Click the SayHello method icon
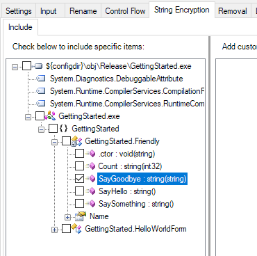Screen dimensions: 257x256 [90, 191]
